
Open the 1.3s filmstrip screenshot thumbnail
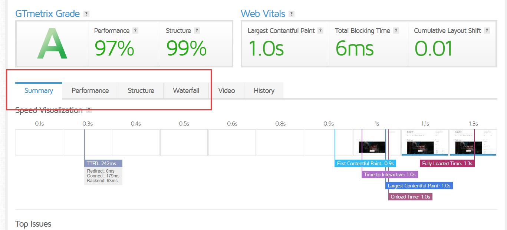[x=473, y=142]
